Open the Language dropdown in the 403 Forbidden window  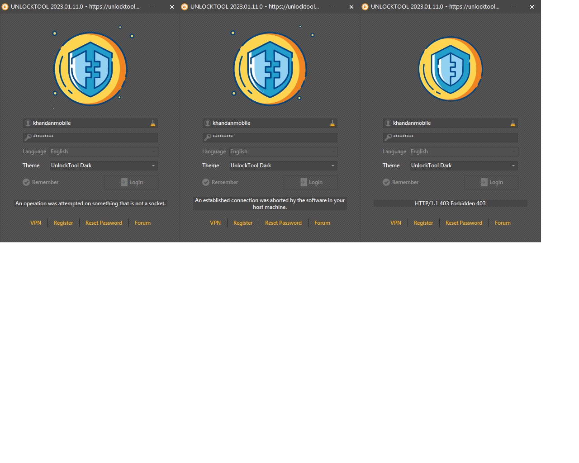click(464, 151)
